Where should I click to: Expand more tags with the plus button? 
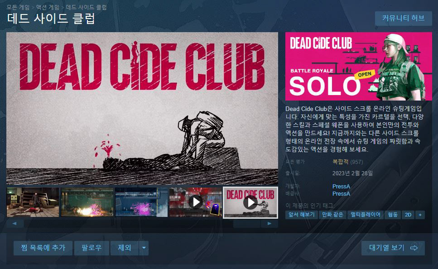point(420,215)
